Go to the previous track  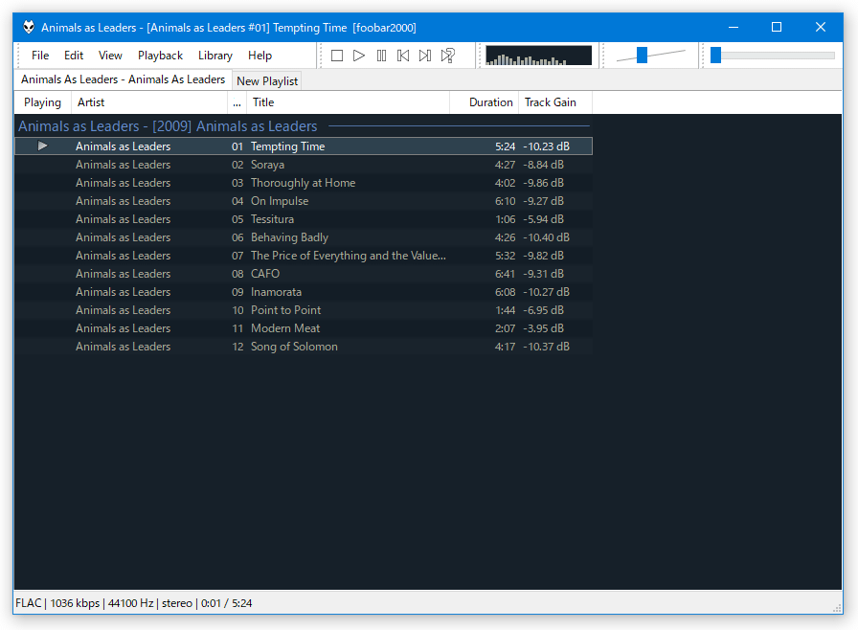click(x=403, y=56)
